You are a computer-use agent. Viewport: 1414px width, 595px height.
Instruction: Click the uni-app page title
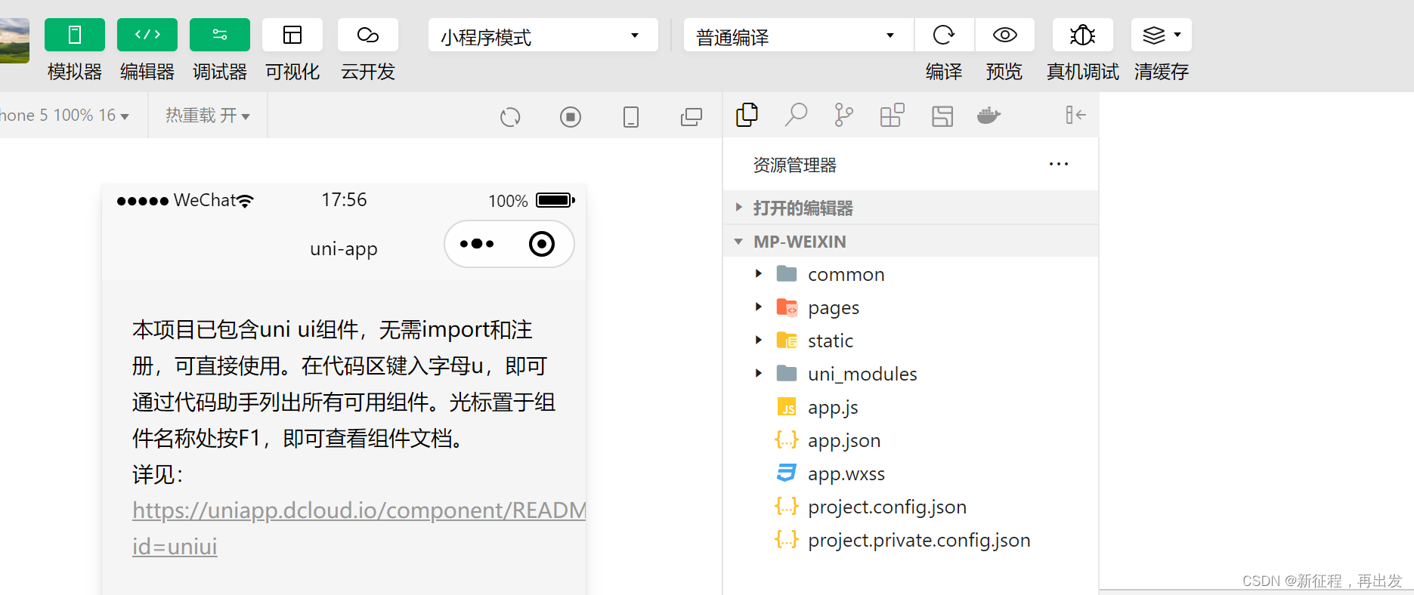(344, 248)
